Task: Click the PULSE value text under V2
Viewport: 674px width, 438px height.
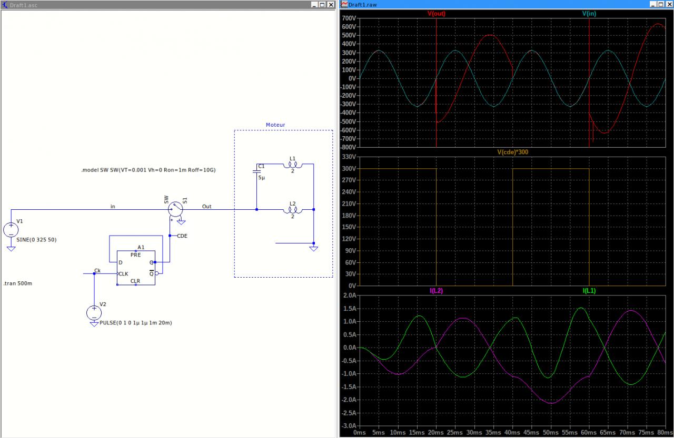Action: [135, 323]
